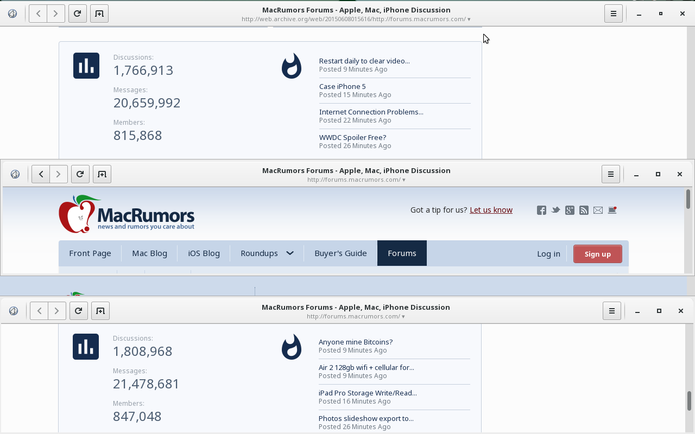This screenshot has height=434, width=695.
Task: Go forward in the top archive.org window
Action: tap(55, 14)
